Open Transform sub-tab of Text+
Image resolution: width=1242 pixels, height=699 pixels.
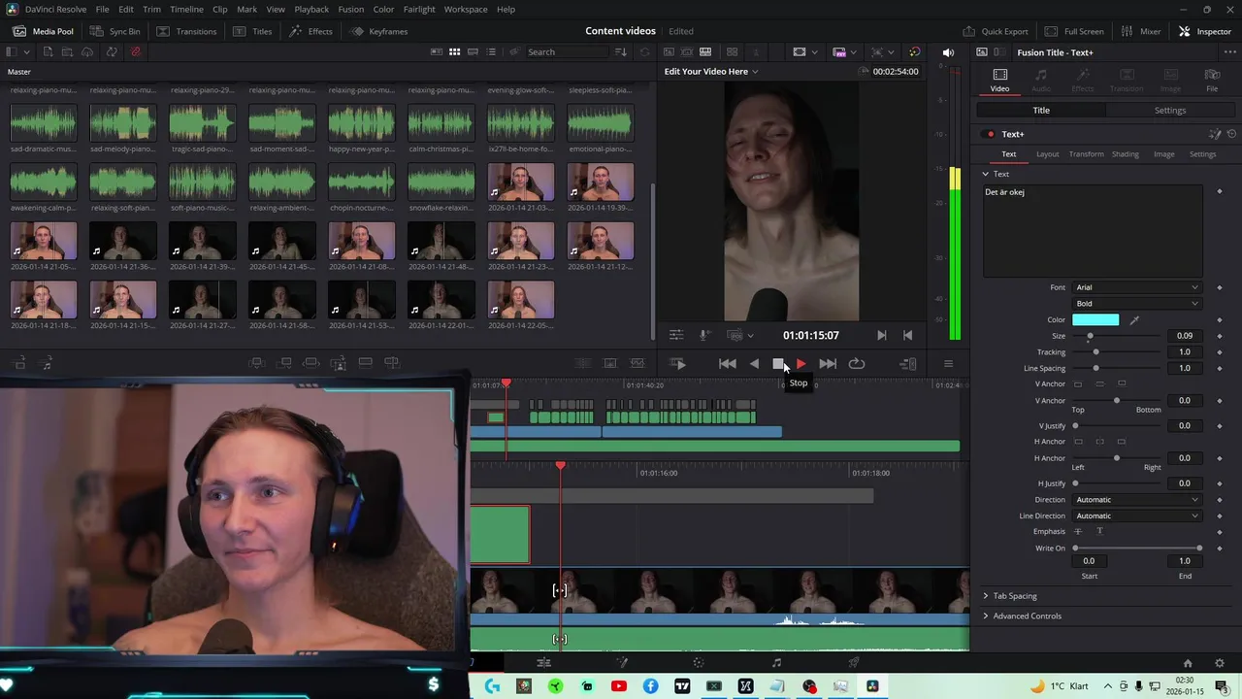1086,153
